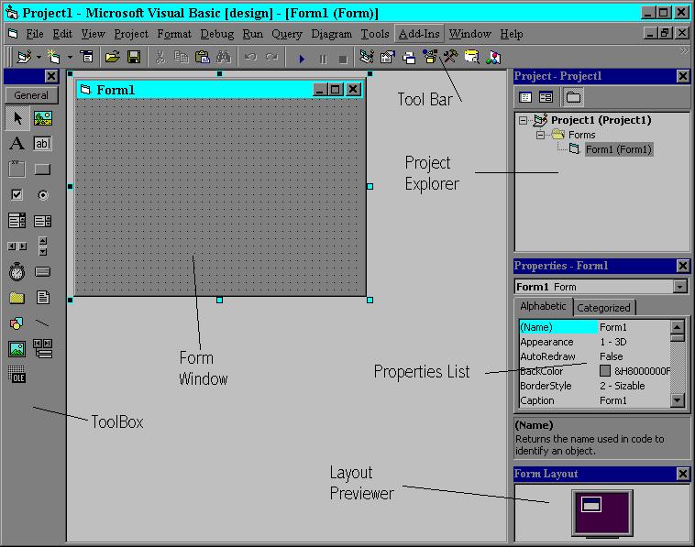Viewport: 695px width, 547px height.
Task: Click View Code in Project Explorer
Action: tap(525, 97)
